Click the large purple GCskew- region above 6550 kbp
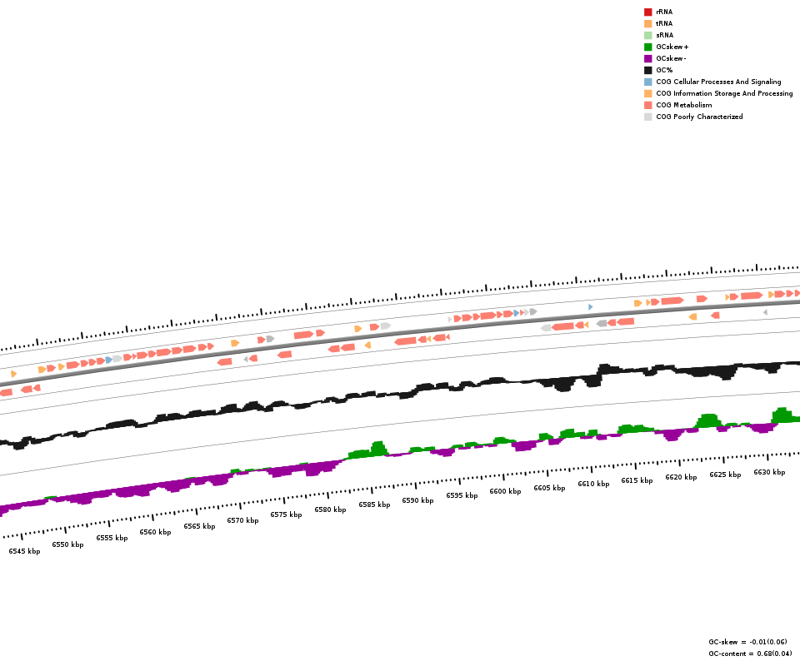Screen dimensions: 800x666 click(x=83, y=499)
